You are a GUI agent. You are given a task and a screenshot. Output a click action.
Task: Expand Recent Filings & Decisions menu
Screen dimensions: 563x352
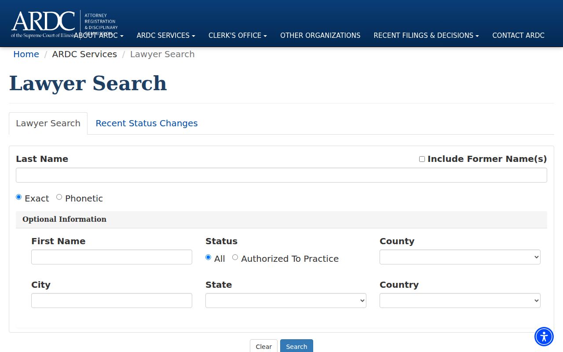pos(426,36)
